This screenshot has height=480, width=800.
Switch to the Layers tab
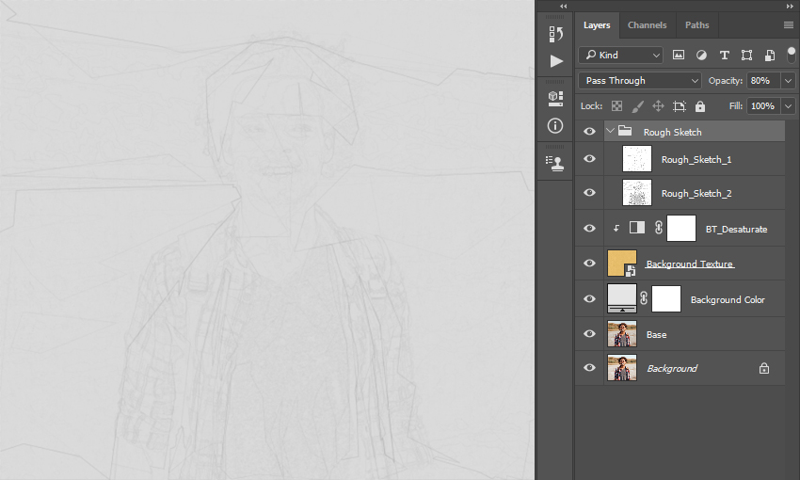(597, 25)
